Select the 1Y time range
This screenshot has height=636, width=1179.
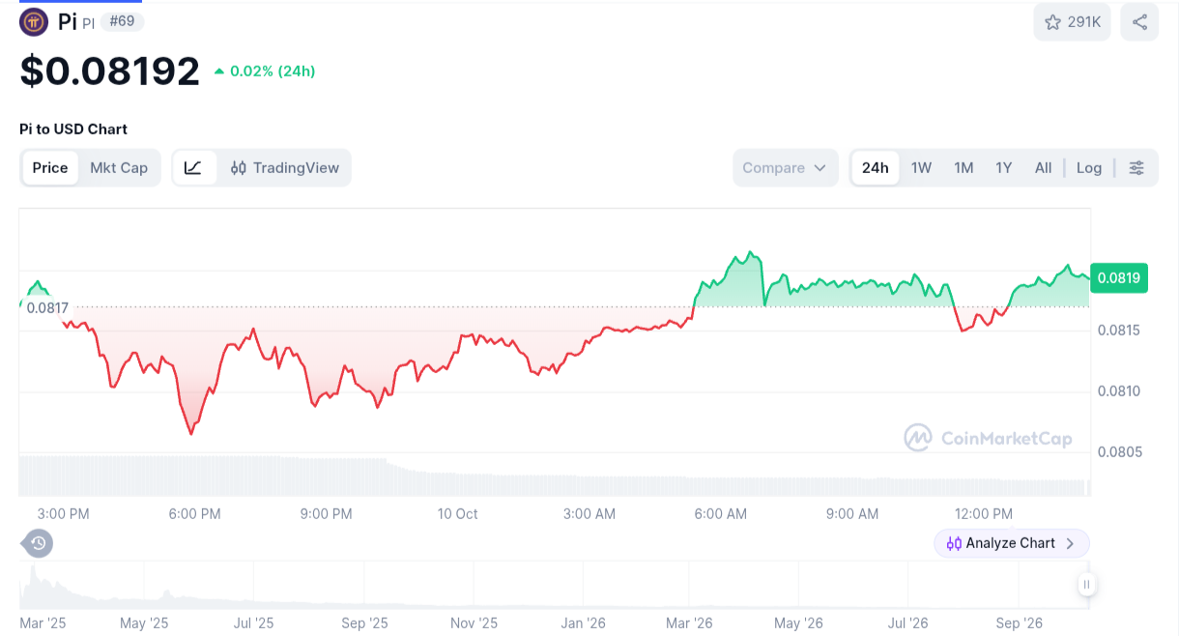pos(1004,167)
